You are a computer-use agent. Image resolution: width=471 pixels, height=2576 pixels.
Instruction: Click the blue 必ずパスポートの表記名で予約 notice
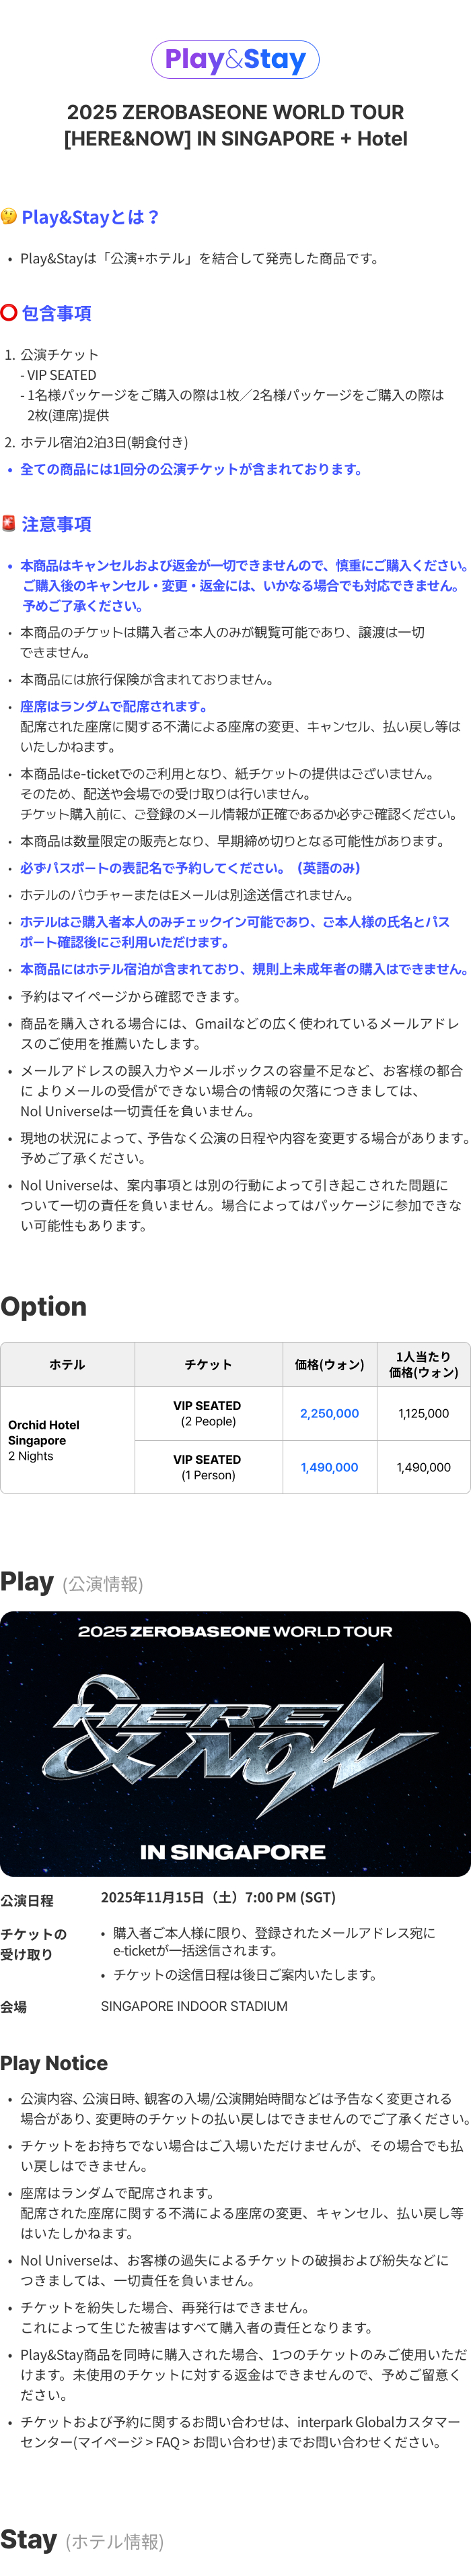coord(190,868)
